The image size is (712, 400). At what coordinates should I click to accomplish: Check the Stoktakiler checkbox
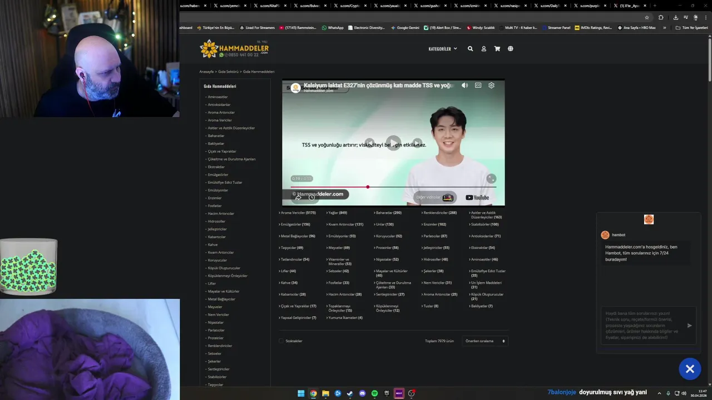(281, 341)
